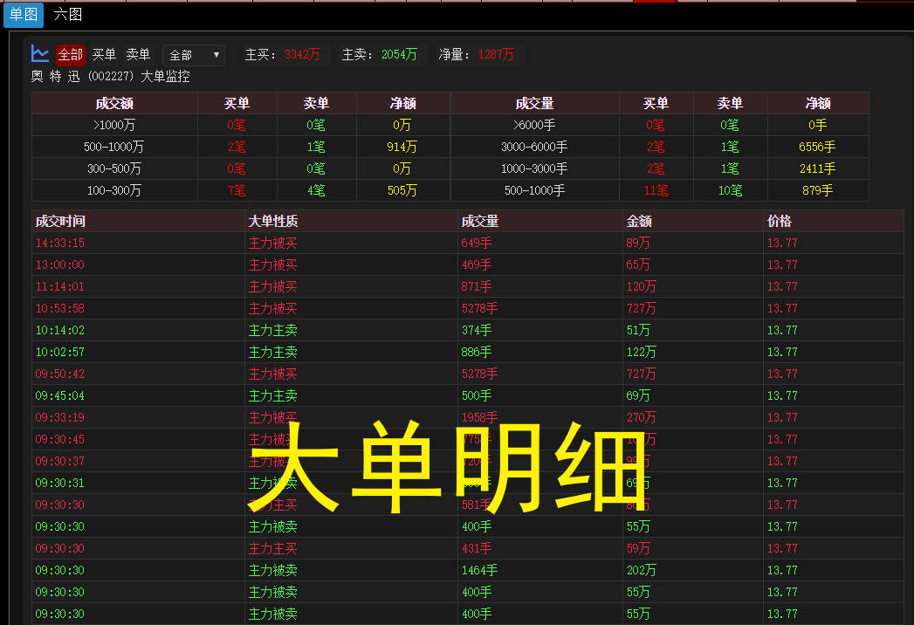Sort by 成交时间 column header
This screenshot has width=914, height=625.
[x=60, y=221]
